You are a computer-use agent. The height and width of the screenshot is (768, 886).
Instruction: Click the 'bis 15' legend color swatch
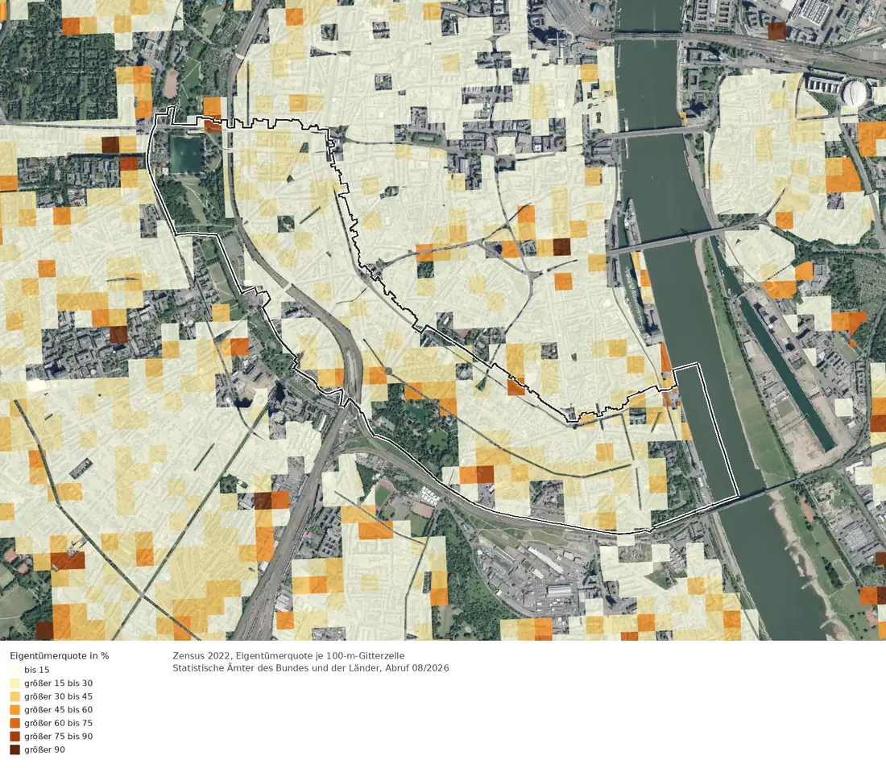[14, 670]
